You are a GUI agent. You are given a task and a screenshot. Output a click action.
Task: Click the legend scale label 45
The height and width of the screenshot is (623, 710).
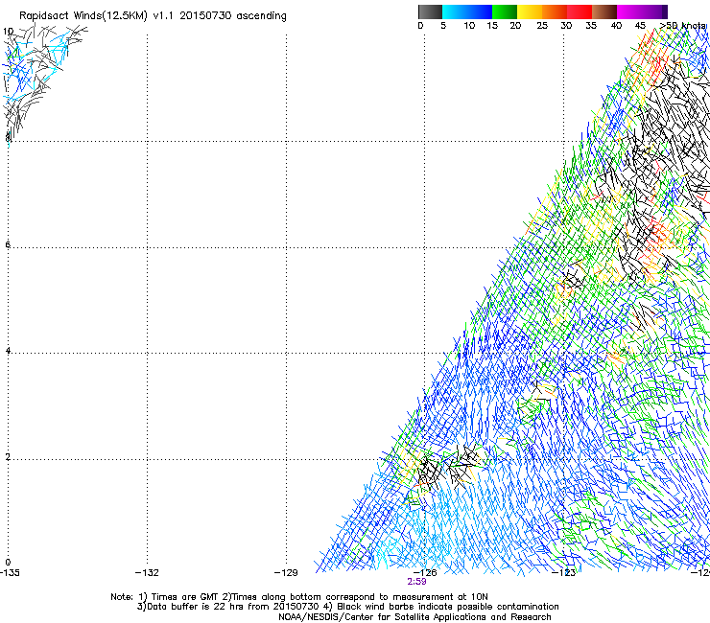(x=640, y=25)
